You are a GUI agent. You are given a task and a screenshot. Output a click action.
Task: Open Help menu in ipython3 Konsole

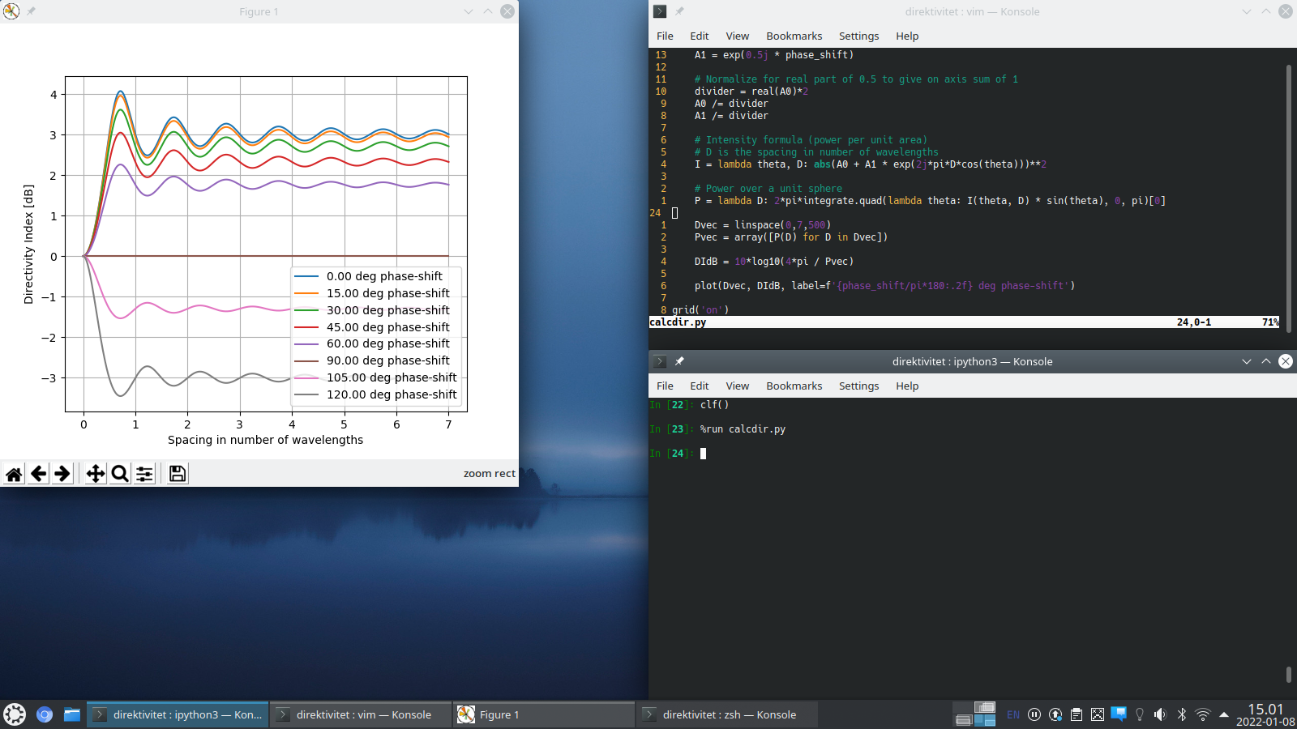tap(907, 386)
